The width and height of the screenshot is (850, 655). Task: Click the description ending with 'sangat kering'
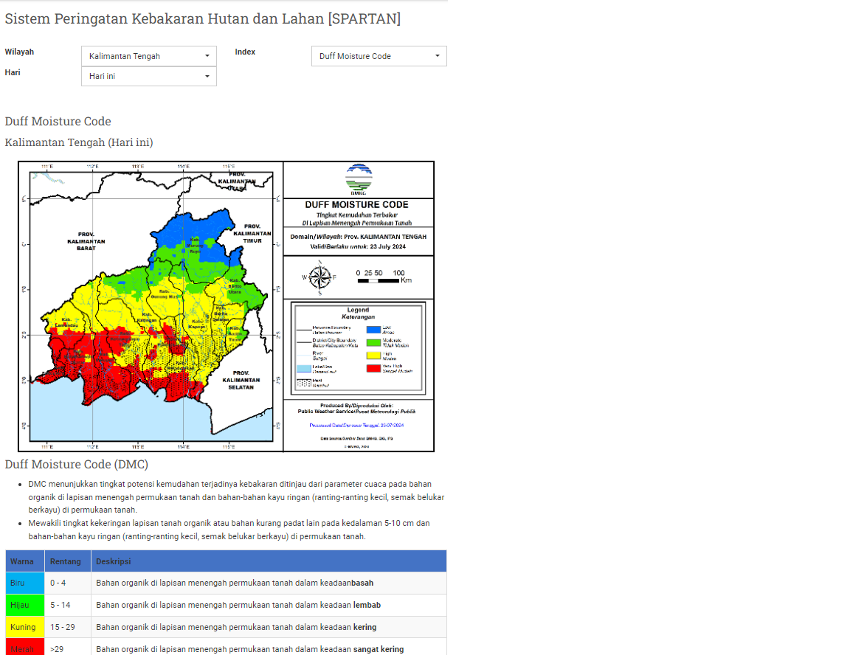click(250, 649)
